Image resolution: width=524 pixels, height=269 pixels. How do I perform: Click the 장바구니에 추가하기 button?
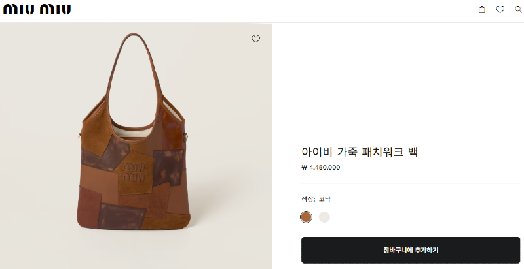411,250
